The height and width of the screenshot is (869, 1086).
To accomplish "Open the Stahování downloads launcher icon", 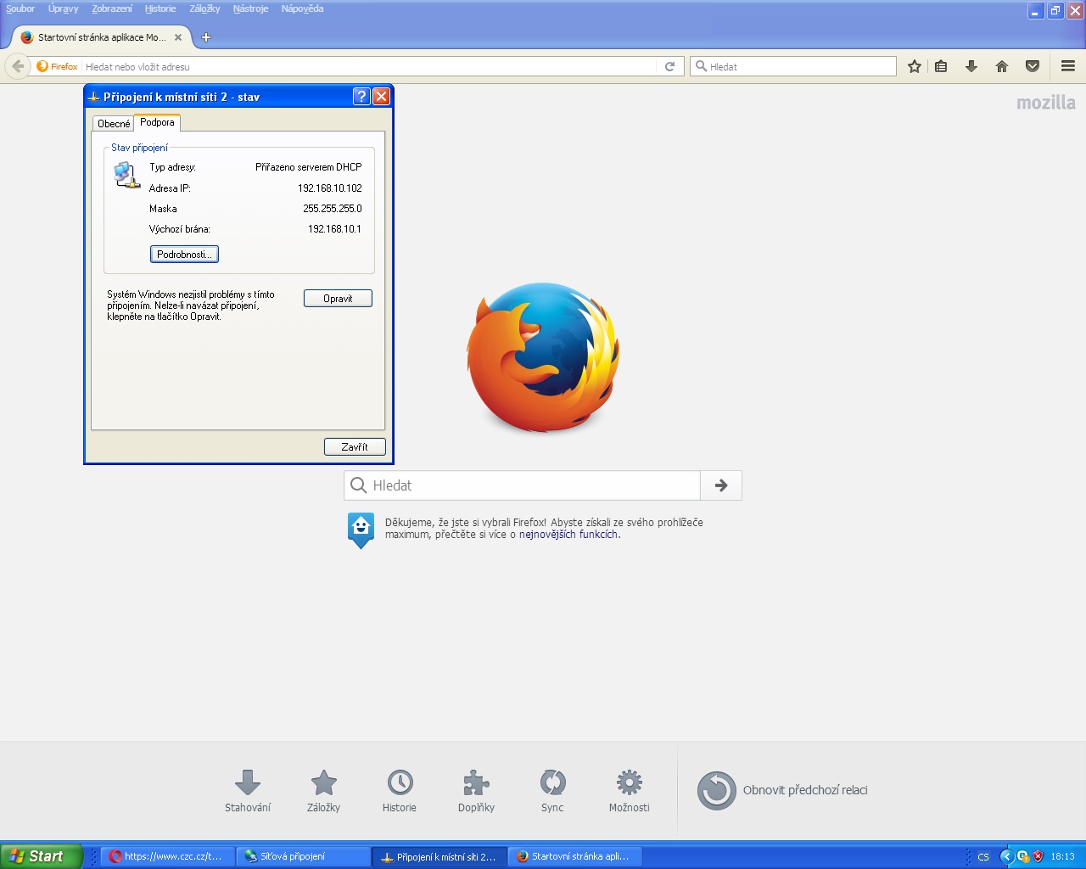I will point(248,782).
